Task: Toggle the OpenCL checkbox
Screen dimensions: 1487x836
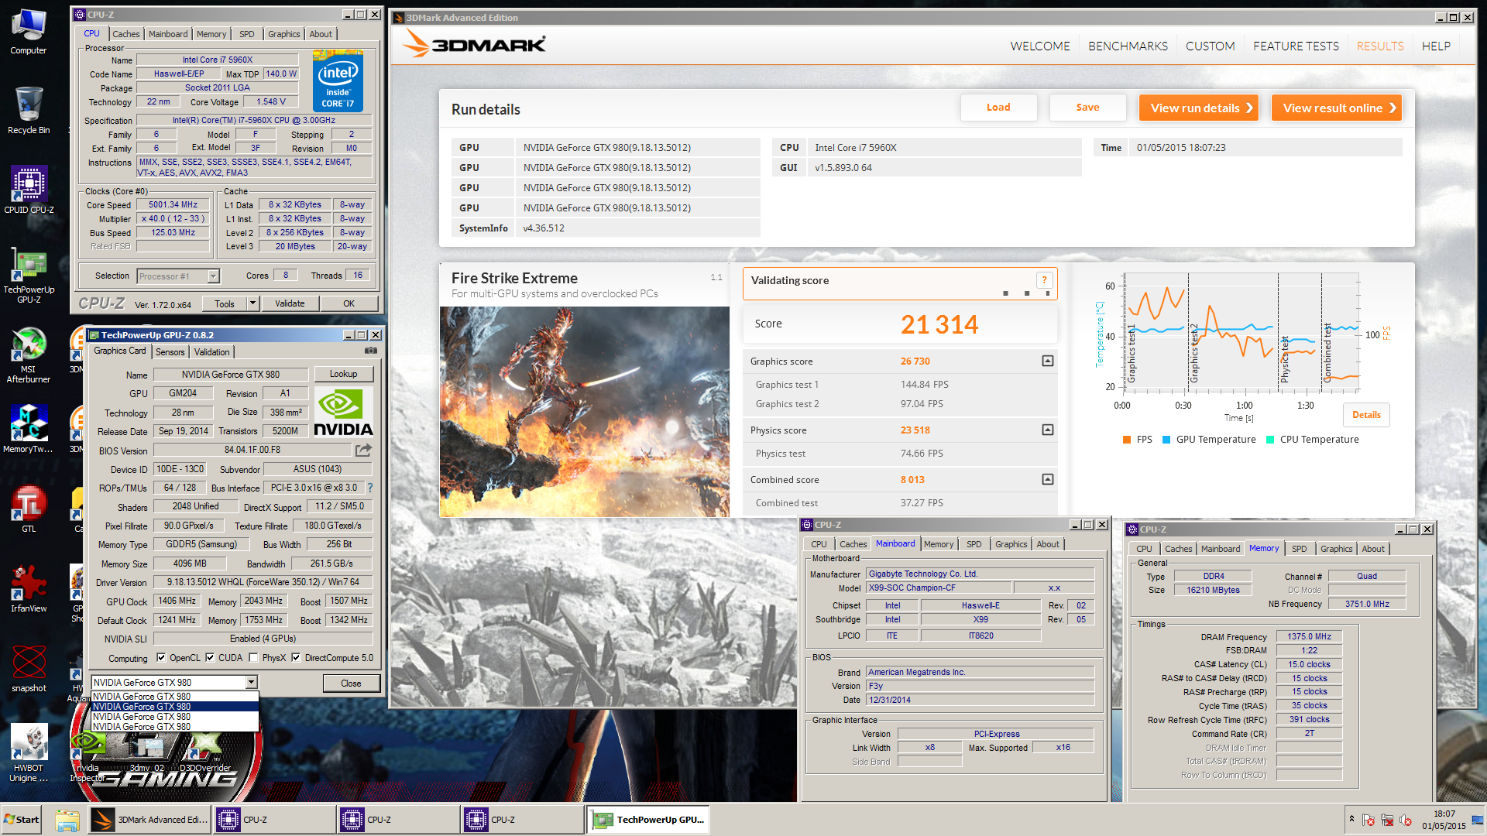Action: click(161, 658)
